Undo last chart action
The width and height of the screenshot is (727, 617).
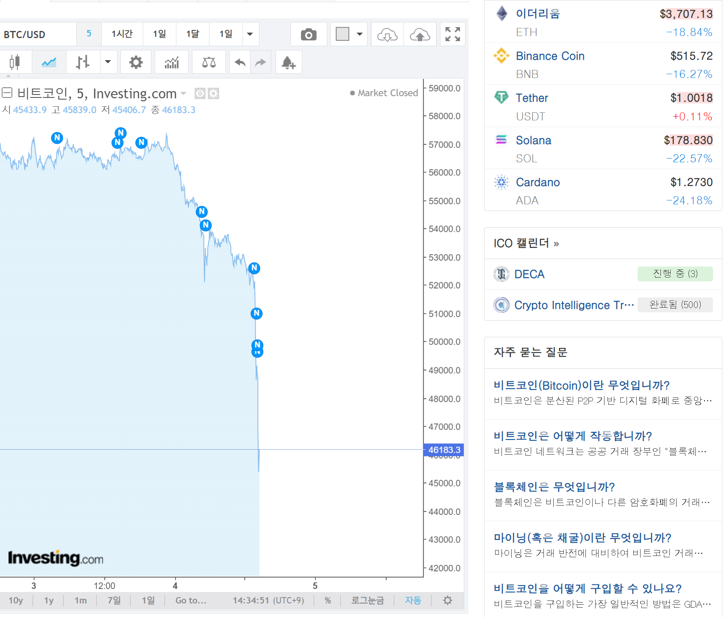(240, 62)
